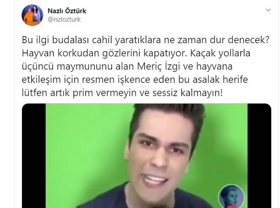This screenshot has width=280, height=208.
Task: Click the phrase "Kaçak yollarla" in the tweet
Action: (220, 53)
